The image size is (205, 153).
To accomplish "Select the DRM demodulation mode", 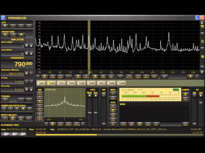I will (x=111, y=83).
